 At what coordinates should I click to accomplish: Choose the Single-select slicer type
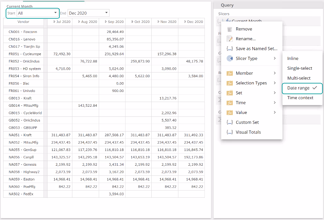tap(299, 68)
